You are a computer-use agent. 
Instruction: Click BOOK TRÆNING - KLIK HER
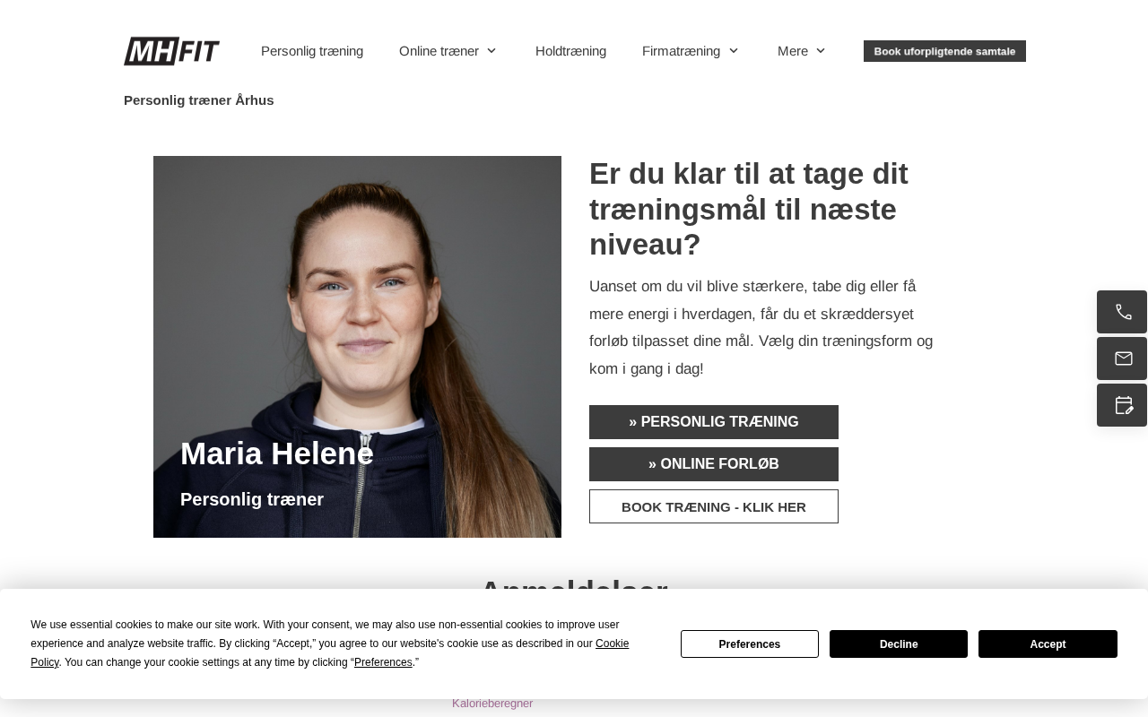click(x=714, y=506)
